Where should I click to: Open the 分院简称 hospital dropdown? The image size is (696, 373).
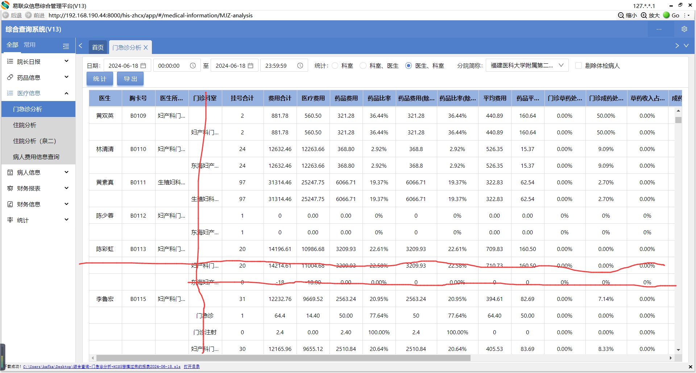click(x=527, y=66)
